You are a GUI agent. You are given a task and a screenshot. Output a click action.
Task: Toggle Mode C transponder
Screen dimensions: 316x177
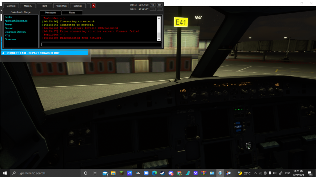click(x=28, y=6)
